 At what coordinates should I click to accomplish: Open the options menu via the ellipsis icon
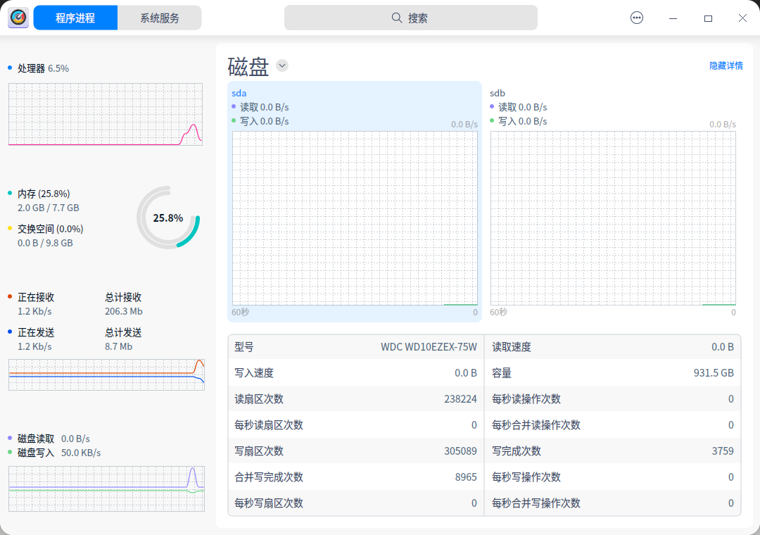(x=637, y=18)
